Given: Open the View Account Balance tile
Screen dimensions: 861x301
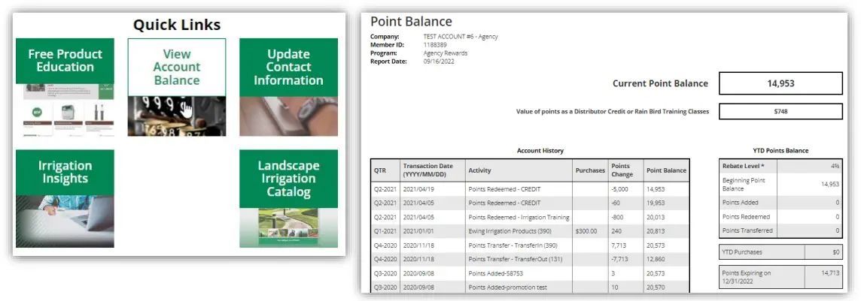Looking at the screenshot, I should coord(177,87).
